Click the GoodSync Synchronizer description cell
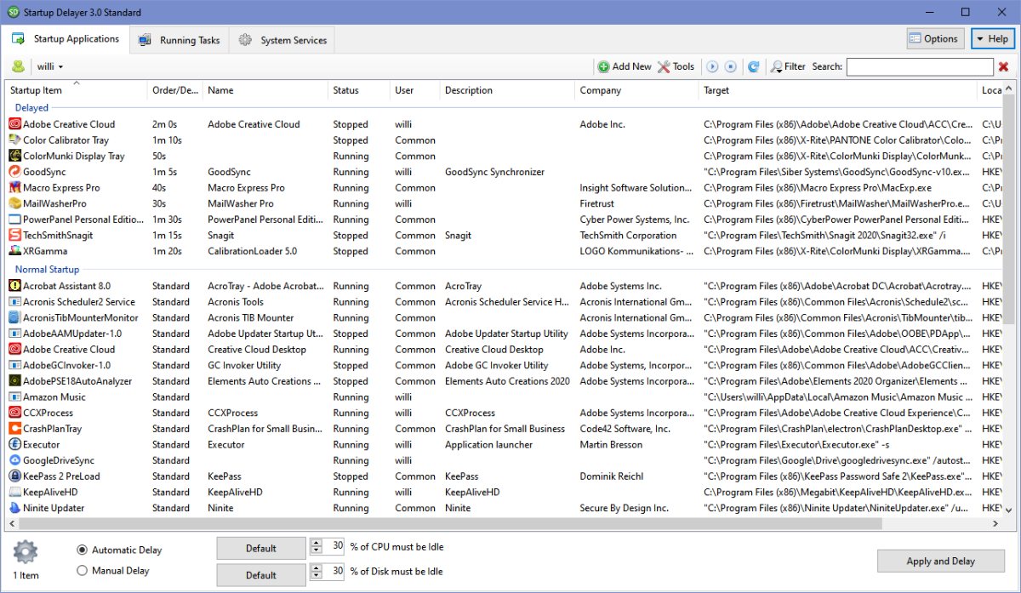 [494, 172]
